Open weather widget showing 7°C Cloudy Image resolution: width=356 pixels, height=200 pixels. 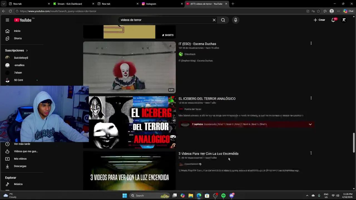10,196
